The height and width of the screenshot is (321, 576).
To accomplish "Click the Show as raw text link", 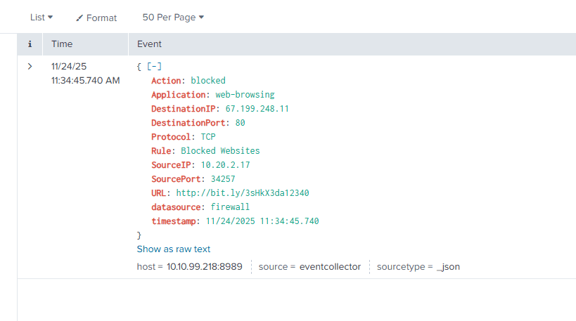I will (174, 249).
